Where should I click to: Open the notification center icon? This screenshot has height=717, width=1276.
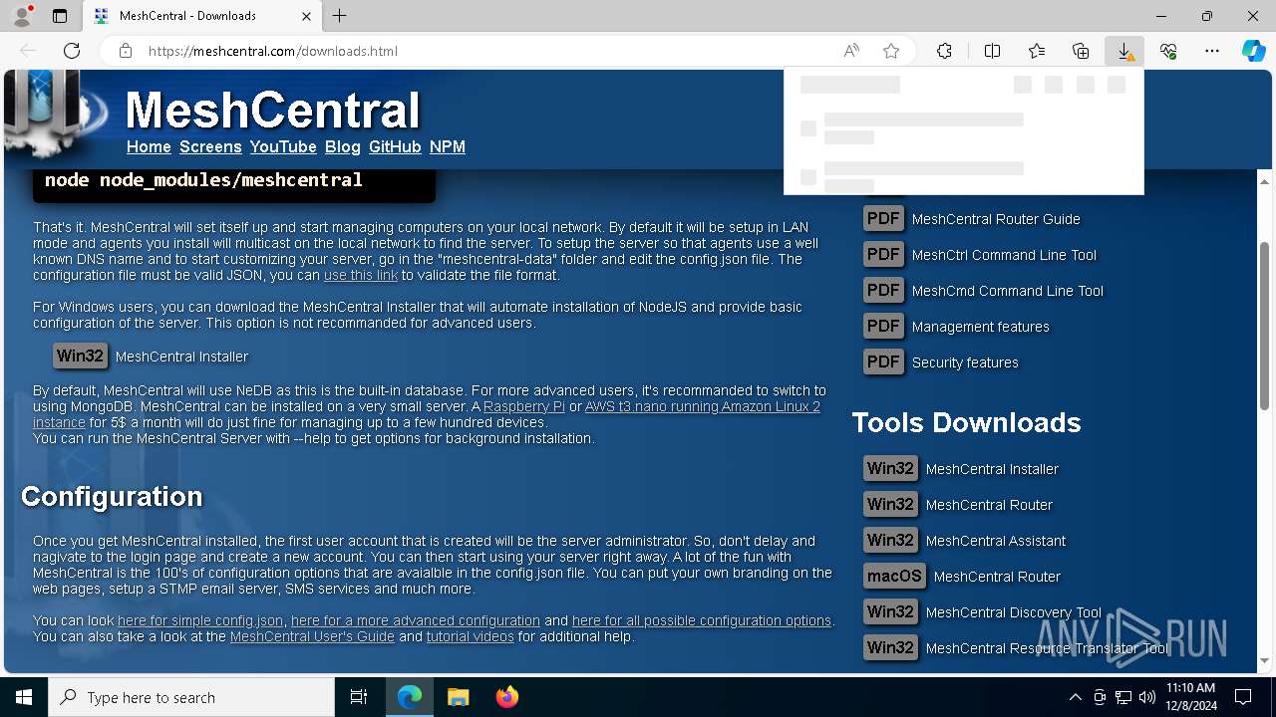click(x=1243, y=697)
